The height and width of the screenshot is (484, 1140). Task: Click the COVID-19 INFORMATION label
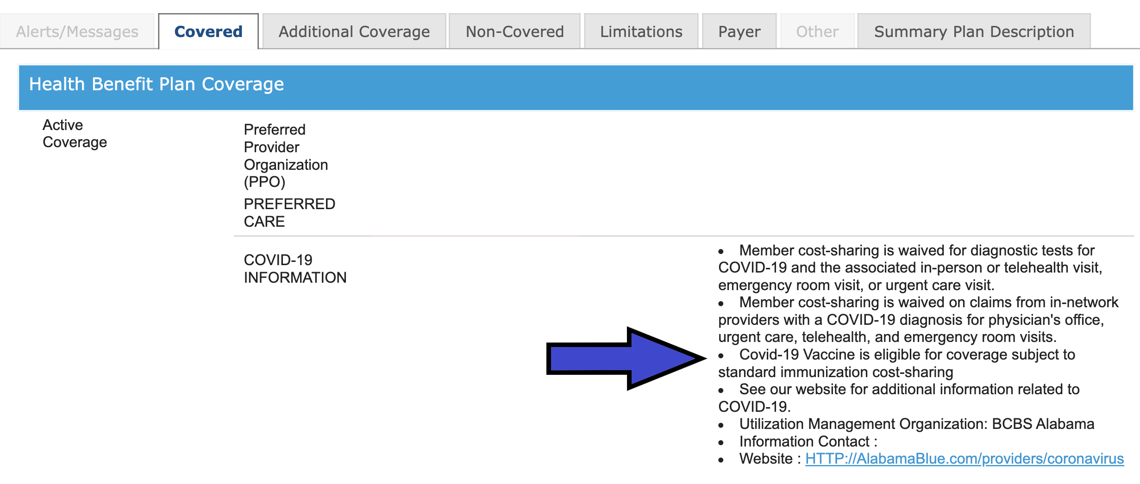point(295,268)
